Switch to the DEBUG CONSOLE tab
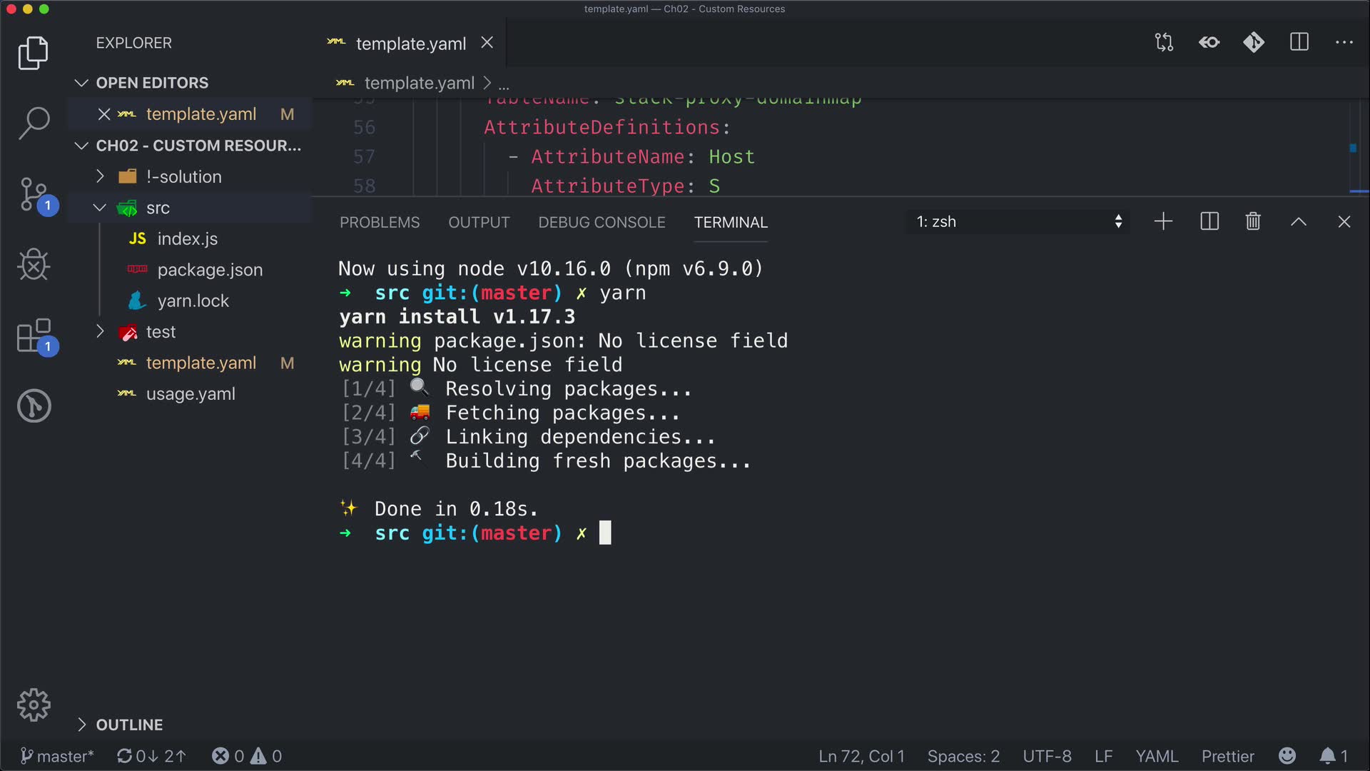1370x771 pixels. pos(602,223)
